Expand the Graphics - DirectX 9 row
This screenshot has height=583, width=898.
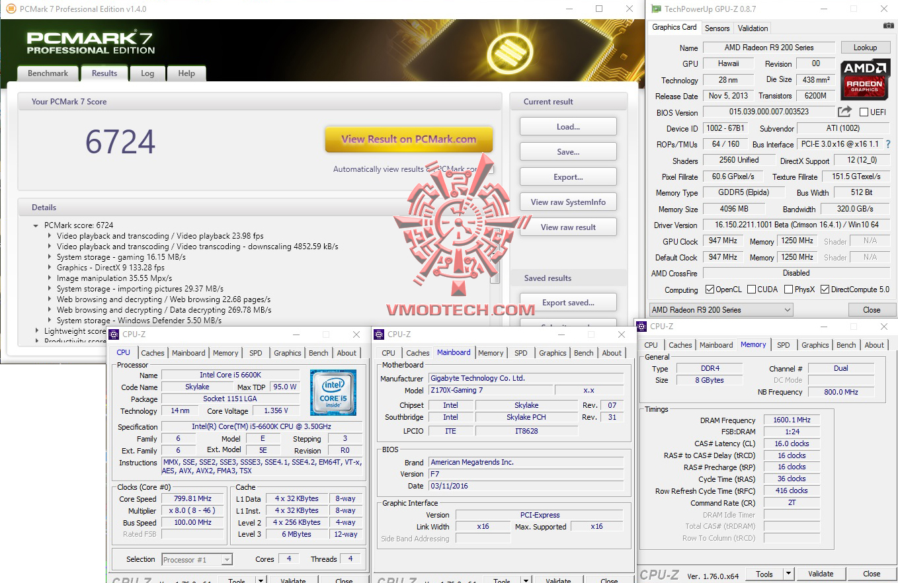pyautogui.click(x=49, y=268)
